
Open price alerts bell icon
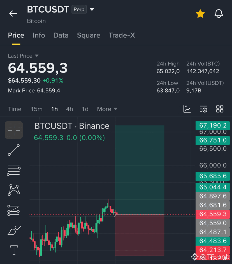[x=219, y=14]
